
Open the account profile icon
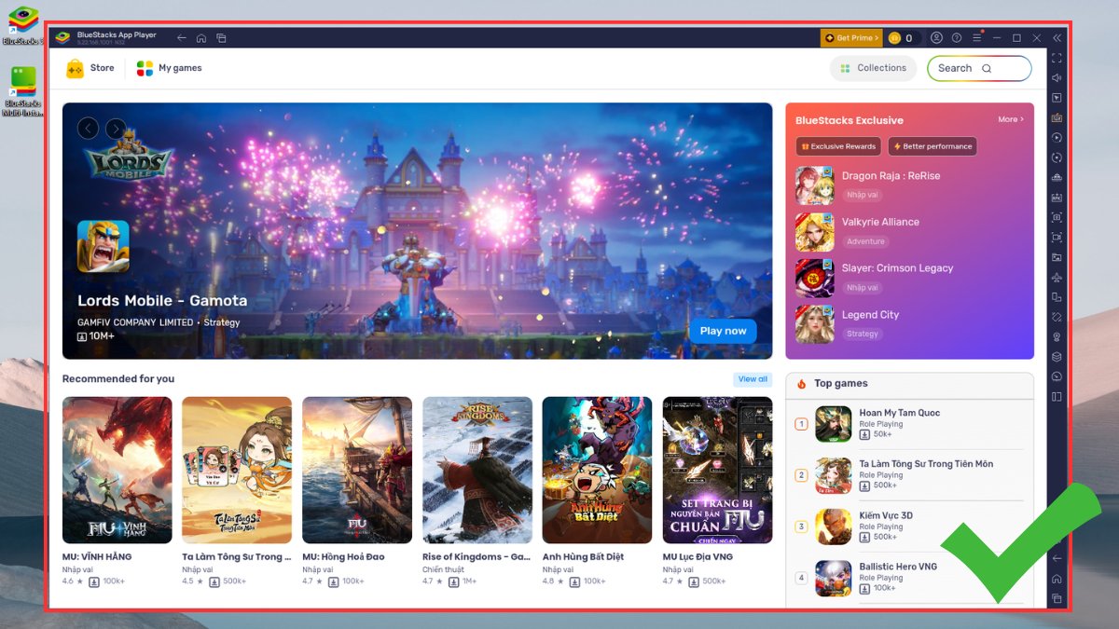tap(936, 38)
